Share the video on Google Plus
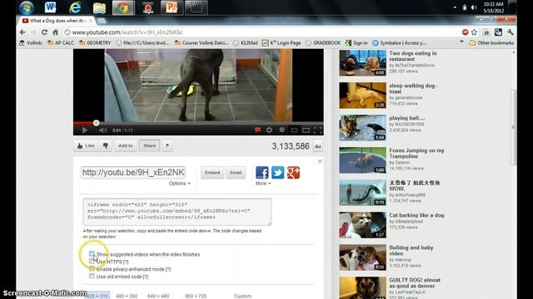533x299 pixels. click(293, 173)
